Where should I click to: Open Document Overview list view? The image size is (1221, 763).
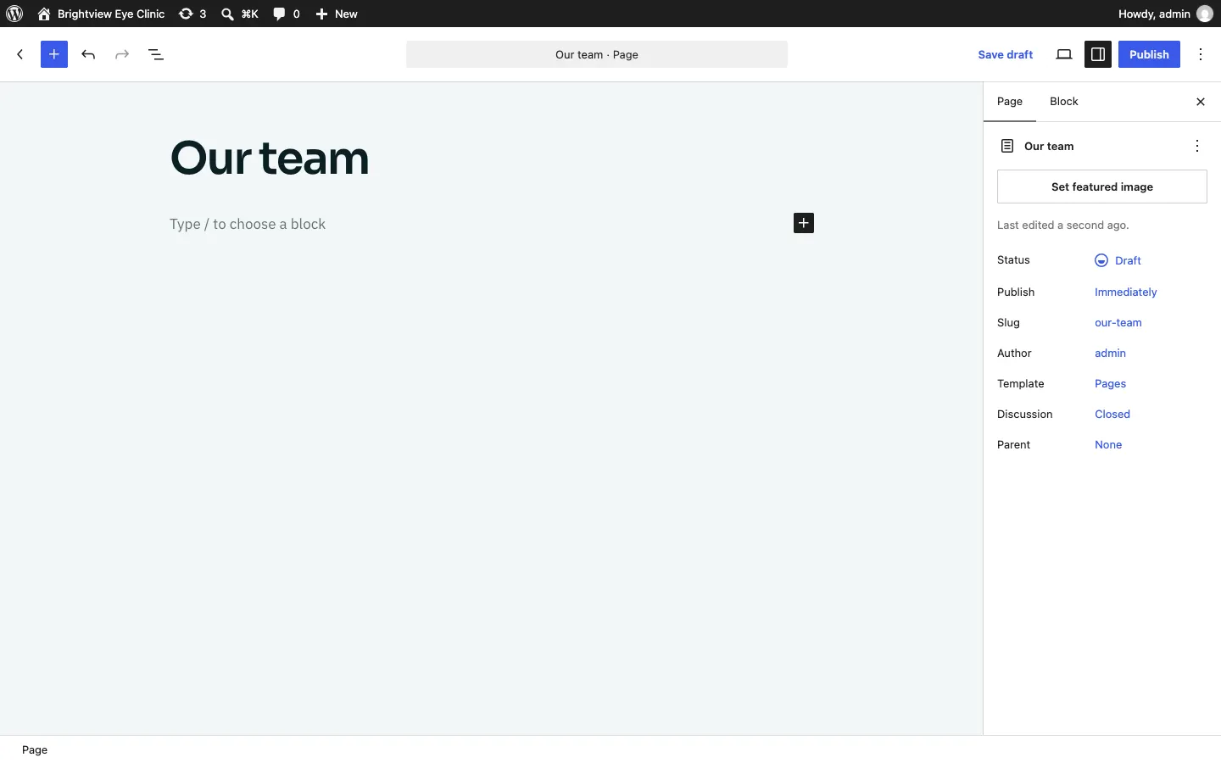(156, 54)
